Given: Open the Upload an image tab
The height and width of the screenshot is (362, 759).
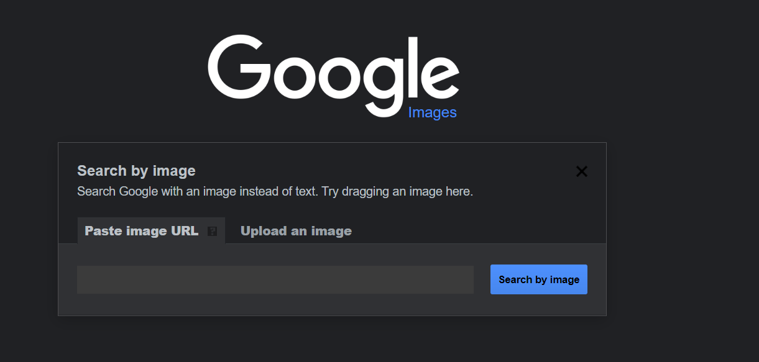Looking at the screenshot, I should click(296, 231).
